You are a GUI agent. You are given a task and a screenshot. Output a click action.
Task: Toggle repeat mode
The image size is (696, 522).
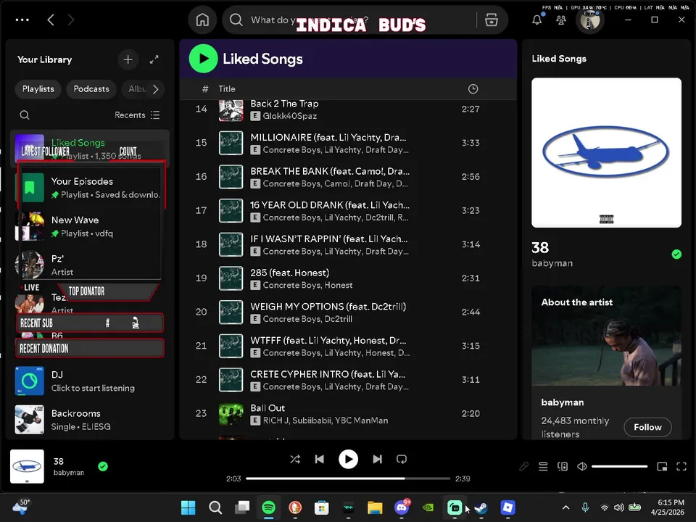(402, 460)
